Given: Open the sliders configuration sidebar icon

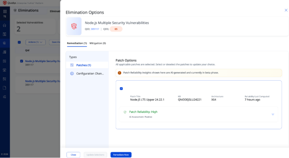Looking at the screenshot, I should pos(5,97).
